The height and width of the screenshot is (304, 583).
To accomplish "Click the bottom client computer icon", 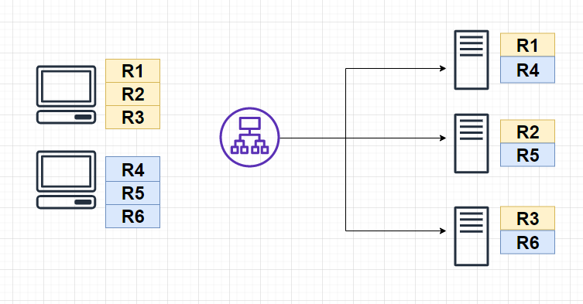I will (66, 180).
